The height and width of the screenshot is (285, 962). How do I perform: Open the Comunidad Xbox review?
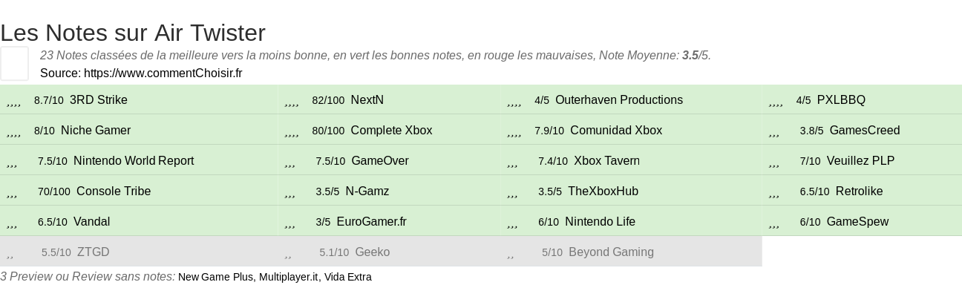[x=616, y=131]
